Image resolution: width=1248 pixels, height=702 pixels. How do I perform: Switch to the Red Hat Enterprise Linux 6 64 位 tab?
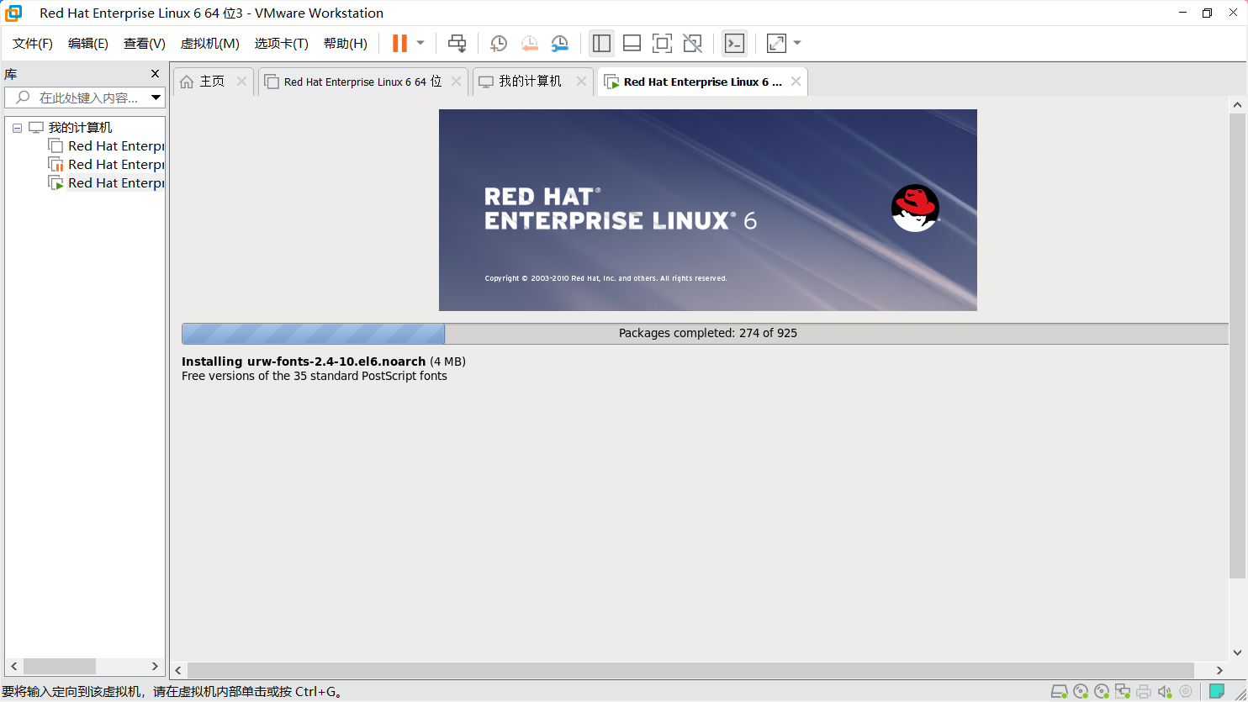click(x=362, y=82)
